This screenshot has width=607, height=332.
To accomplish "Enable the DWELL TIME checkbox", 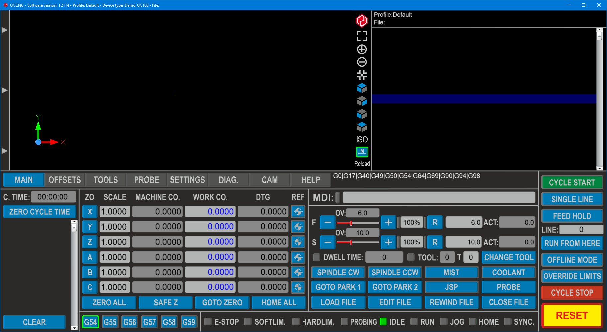I will [x=317, y=257].
